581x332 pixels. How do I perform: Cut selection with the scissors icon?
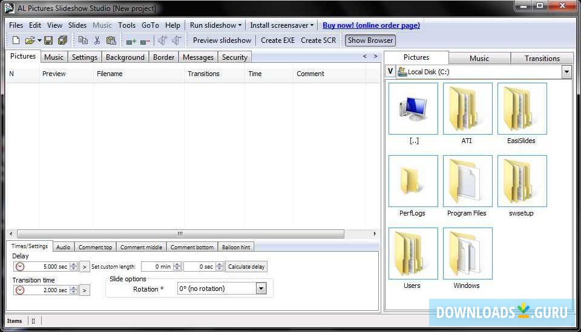click(x=97, y=40)
